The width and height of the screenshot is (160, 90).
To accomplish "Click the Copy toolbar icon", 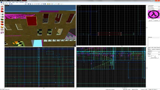I will pos(43,4).
